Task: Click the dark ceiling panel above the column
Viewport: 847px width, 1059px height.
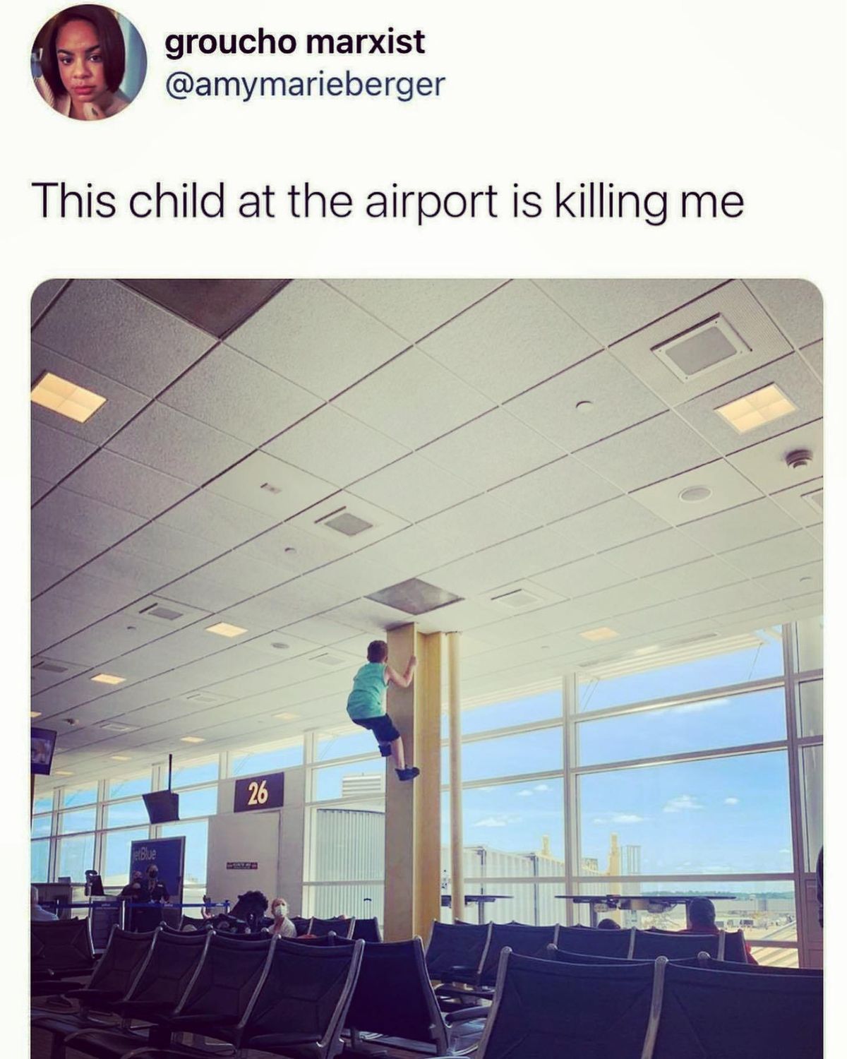Action: [414, 596]
